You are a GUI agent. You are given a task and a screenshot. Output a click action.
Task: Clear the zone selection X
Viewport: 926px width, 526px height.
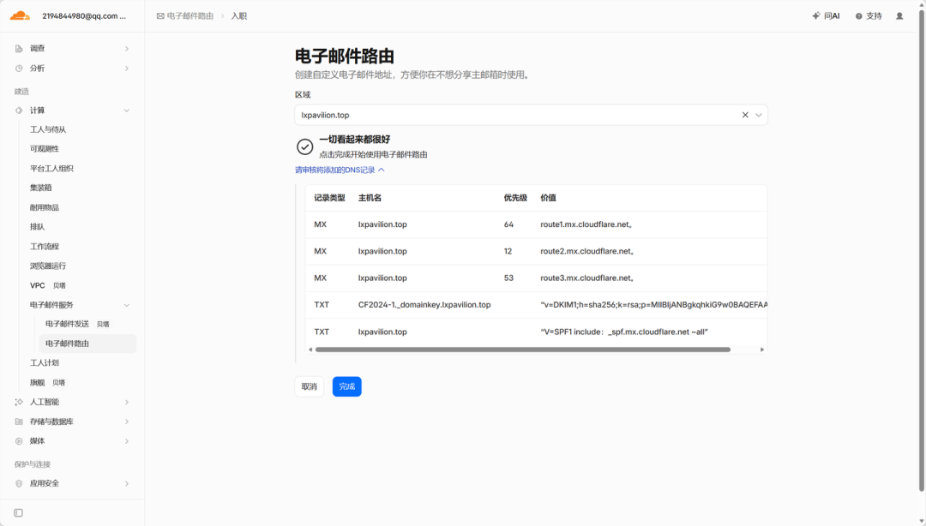point(745,115)
